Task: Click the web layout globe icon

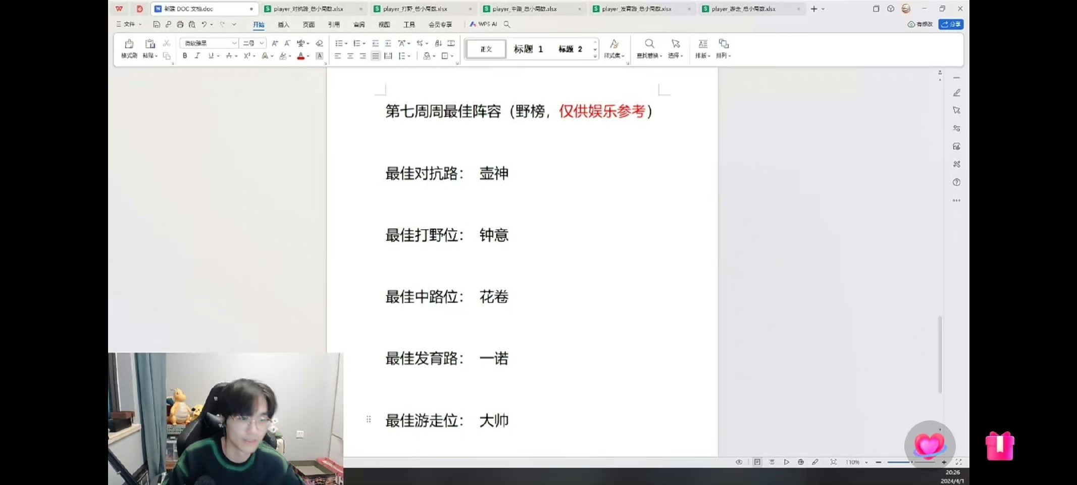Action: coord(801,462)
